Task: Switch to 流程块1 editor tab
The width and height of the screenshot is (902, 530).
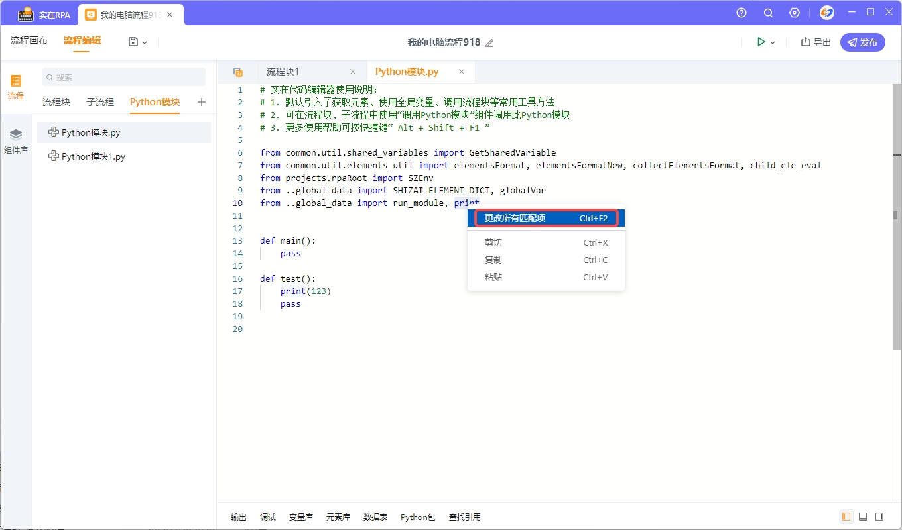Action: pyautogui.click(x=283, y=72)
